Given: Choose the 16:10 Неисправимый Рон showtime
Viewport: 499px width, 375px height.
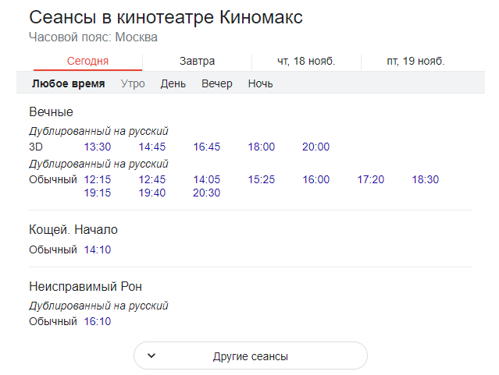Looking at the screenshot, I should pos(98,321).
